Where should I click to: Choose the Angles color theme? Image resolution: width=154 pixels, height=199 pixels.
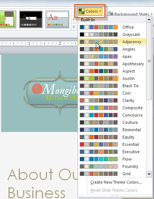tap(112, 49)
